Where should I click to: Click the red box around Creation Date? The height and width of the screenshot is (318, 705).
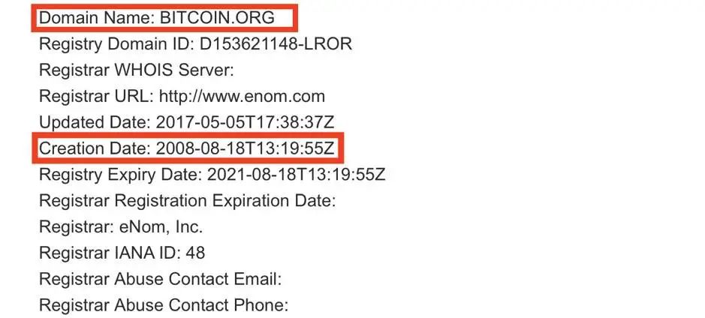188,148
